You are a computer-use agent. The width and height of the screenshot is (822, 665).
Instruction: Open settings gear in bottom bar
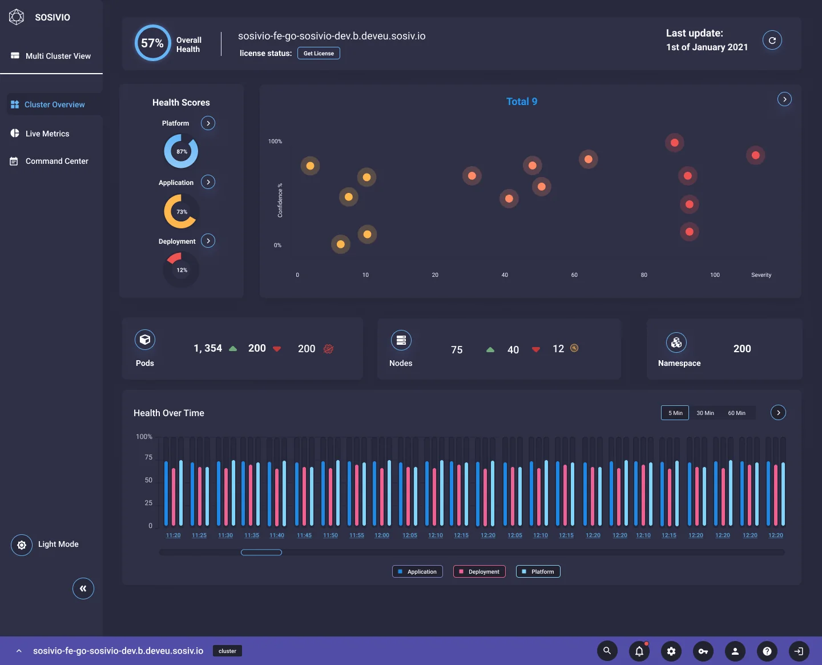[x=671, y=651]
